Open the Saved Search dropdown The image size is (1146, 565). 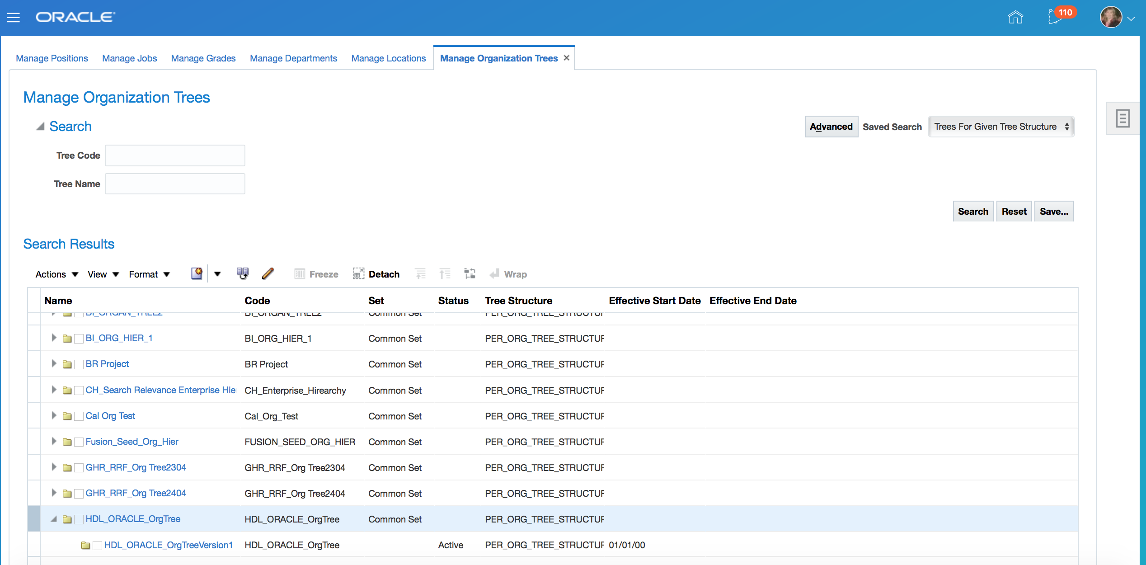1001,127
